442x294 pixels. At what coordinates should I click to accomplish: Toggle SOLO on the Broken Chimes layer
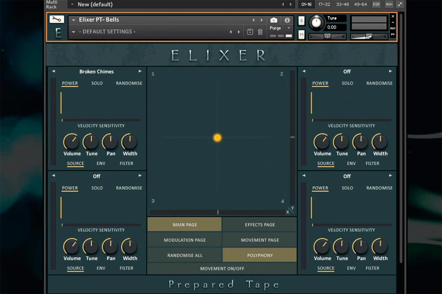(x=97, y=83)
